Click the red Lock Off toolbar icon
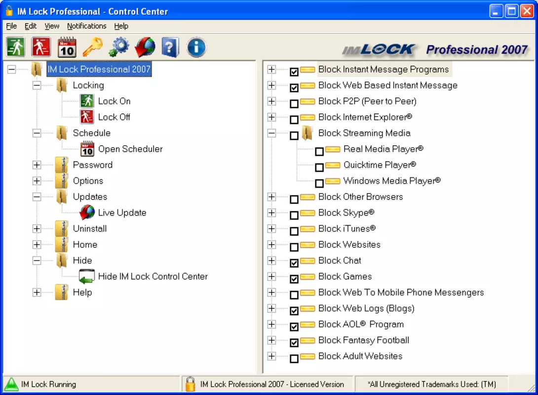 click(x=41, y=47)
